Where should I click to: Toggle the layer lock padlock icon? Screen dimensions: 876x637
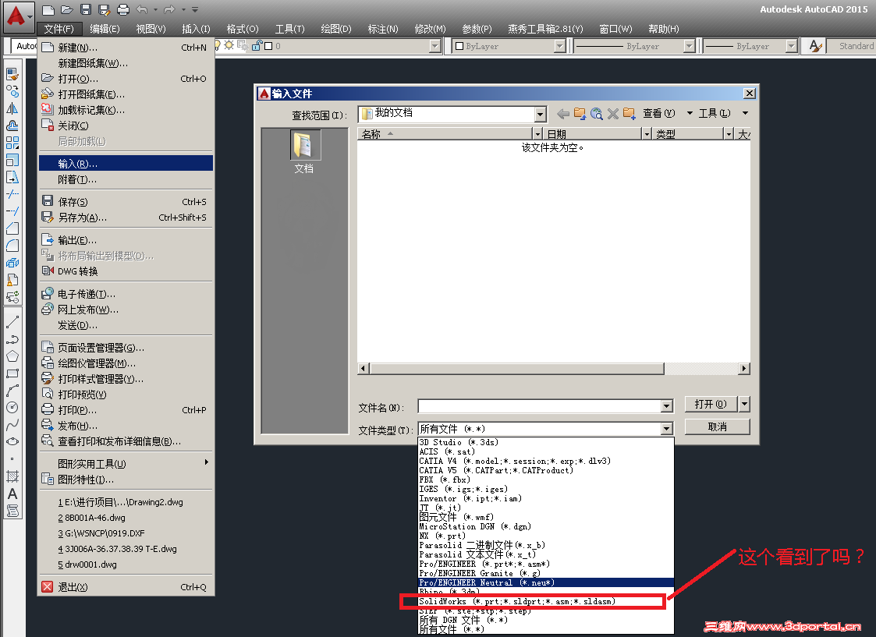point(257,46)
